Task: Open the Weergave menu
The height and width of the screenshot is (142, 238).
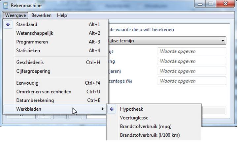Action: 16,15
